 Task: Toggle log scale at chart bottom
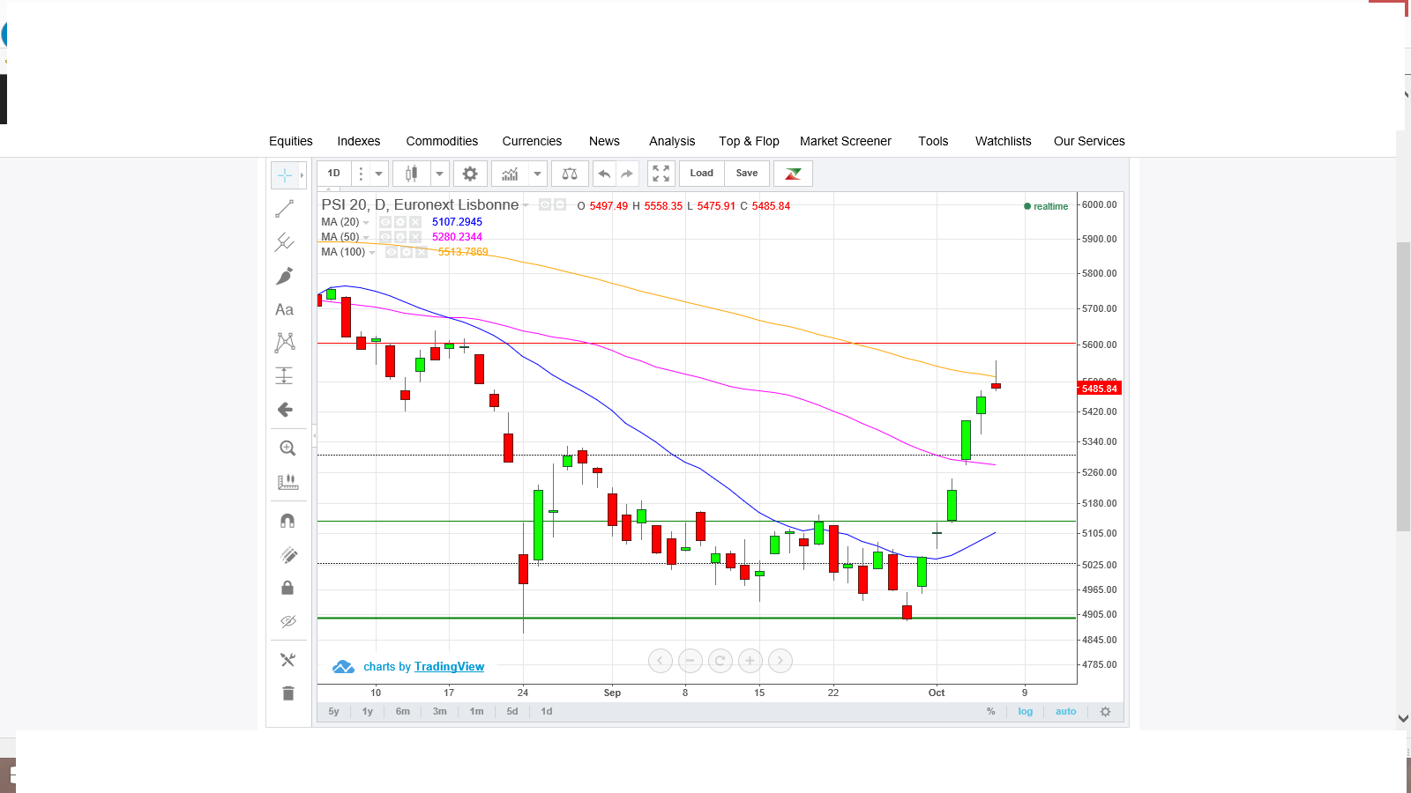tap(1025, 711)
